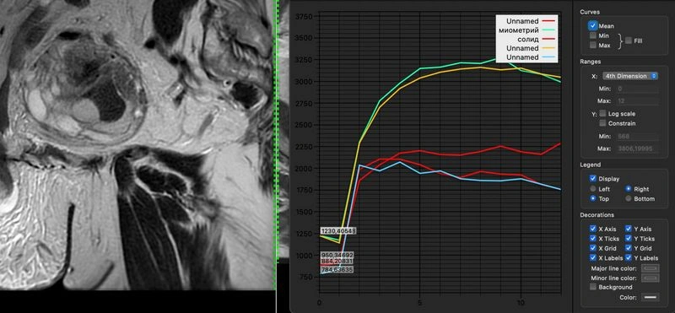Toggle the Y Grid checkbox
675x313 pixels.
[628, 248]
